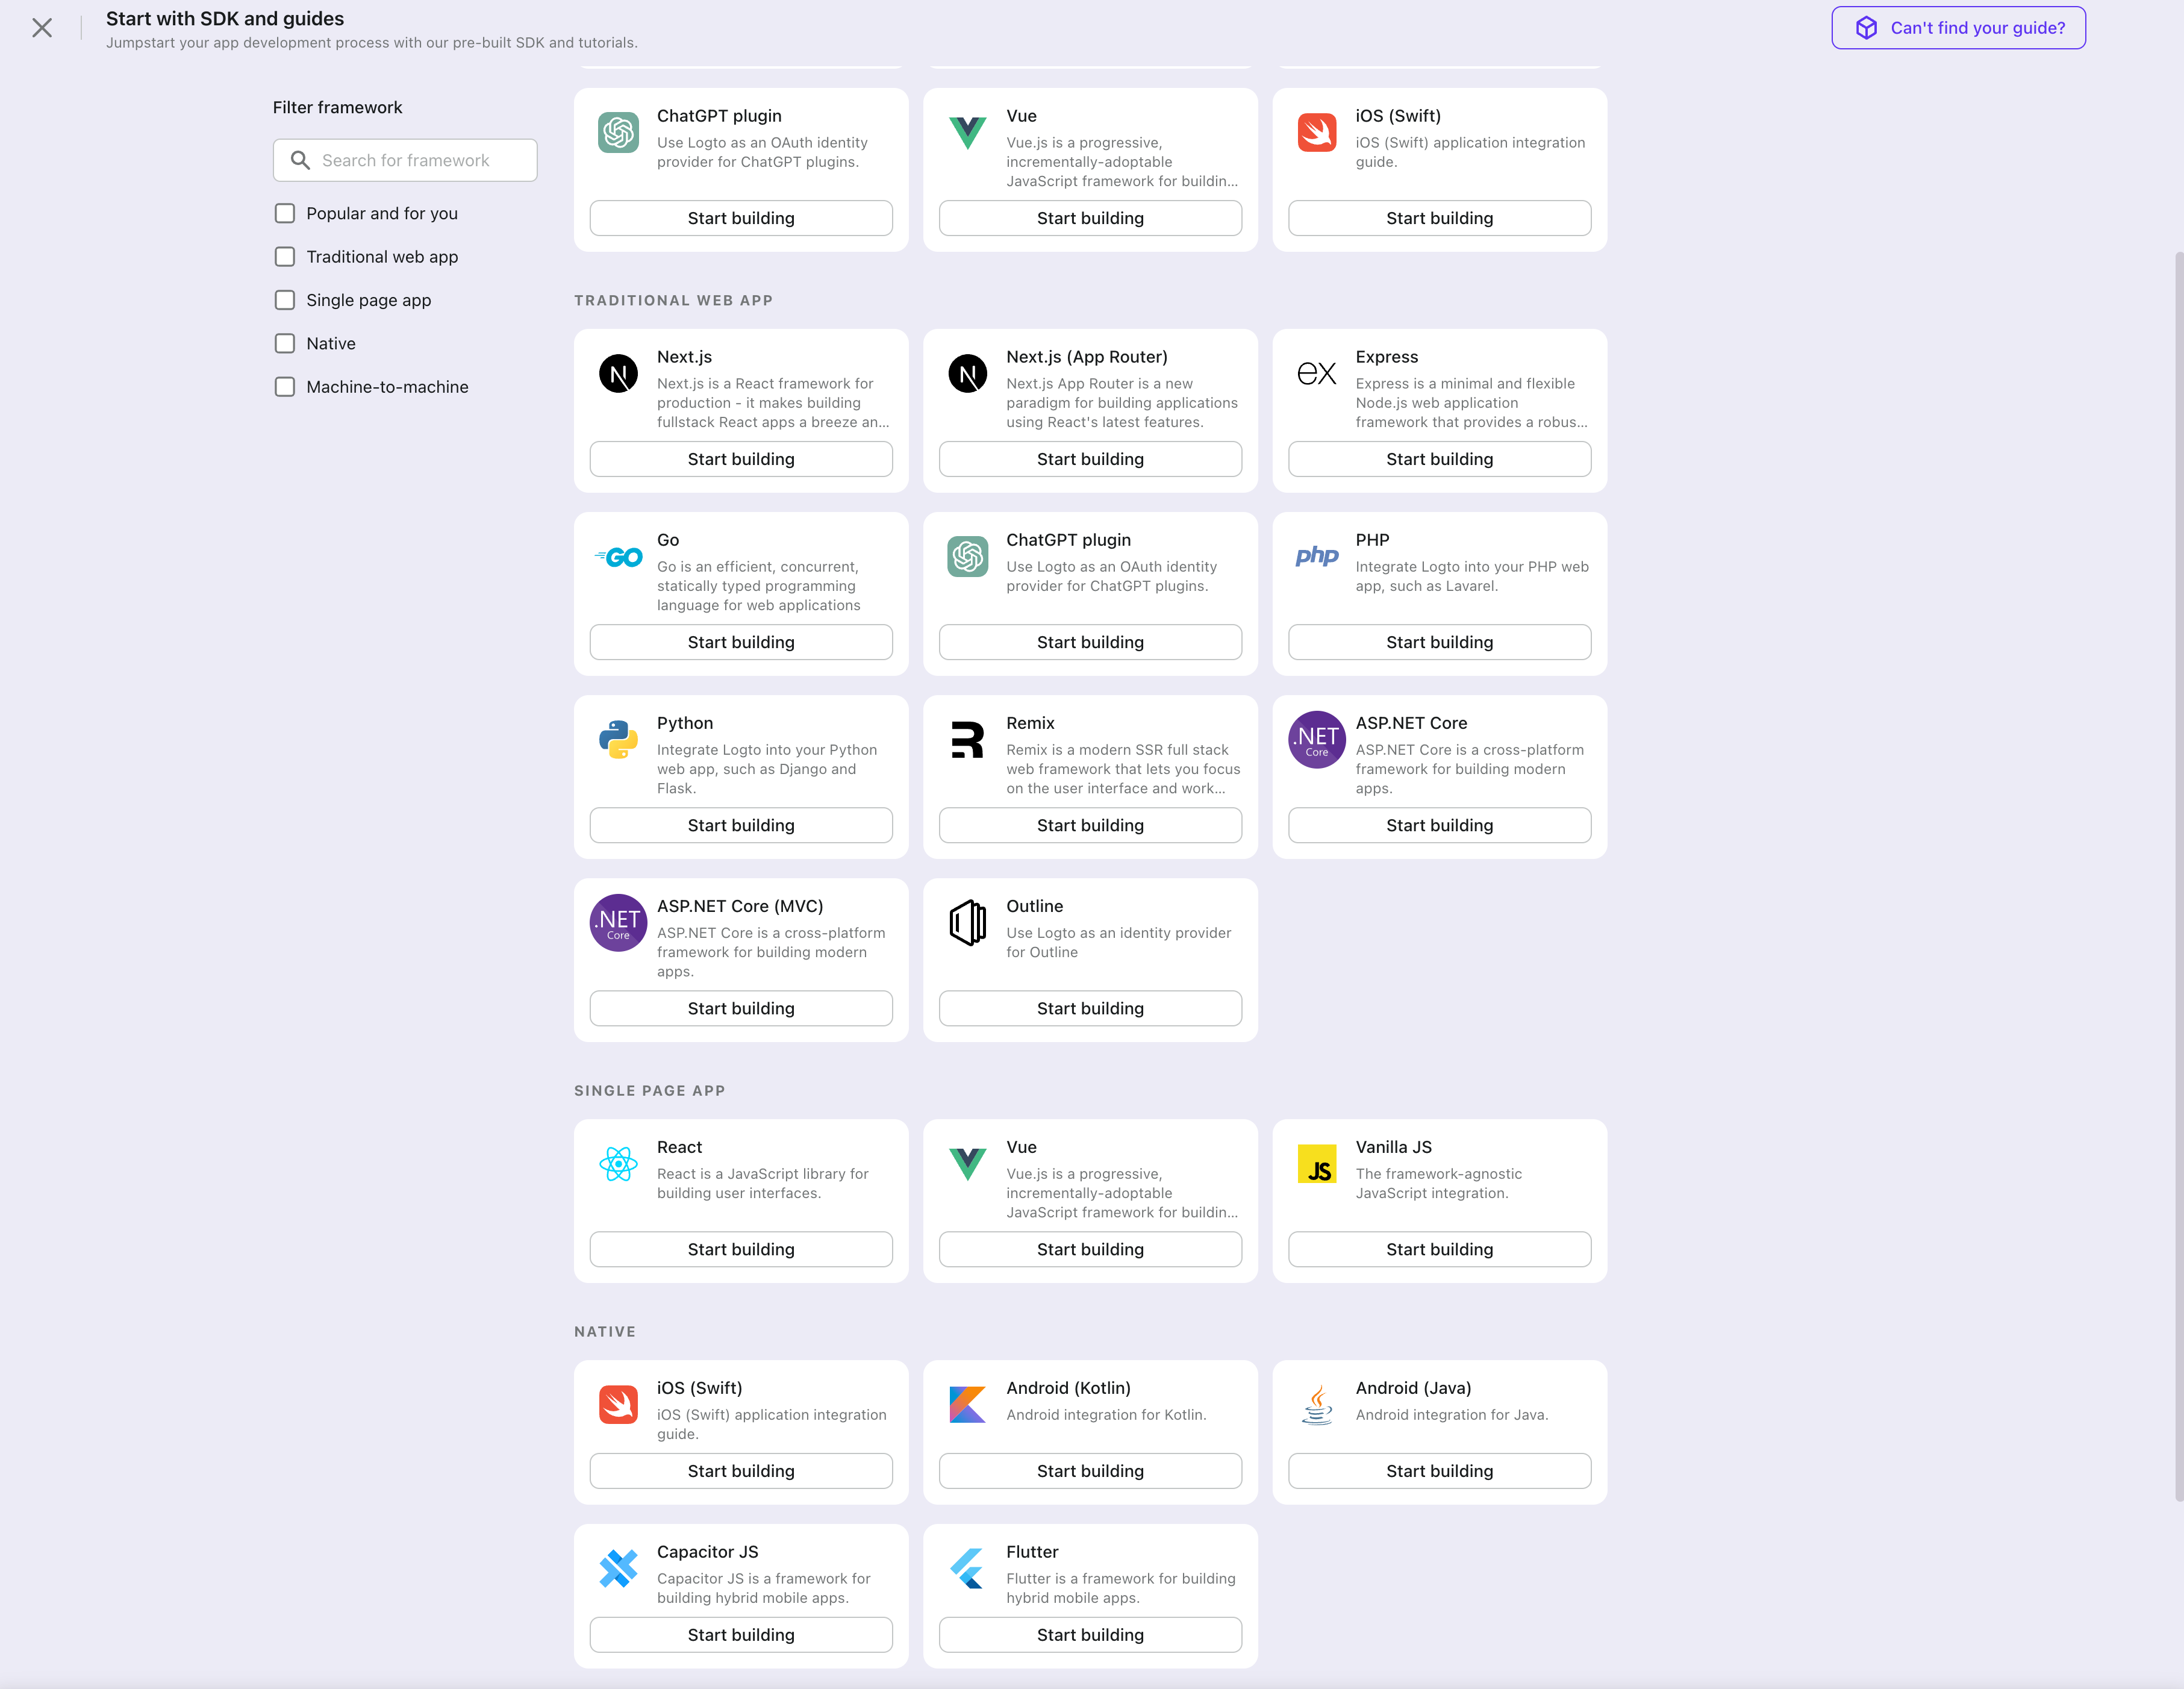Start building with Python
This screenshot has width=2184, height=1689.
pyautogui.click(x=741, y=825)
